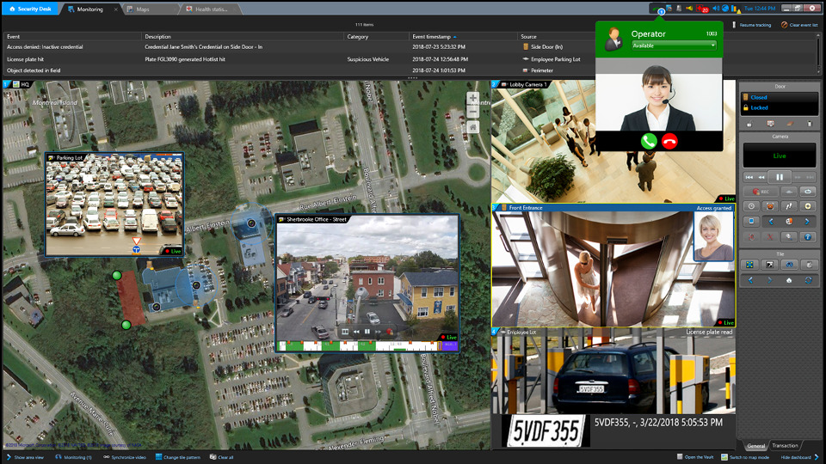Image resolution: width=826 pixels, height=464 pixels.
Task: Click Hide dashboard
Action: coord(799,457)
